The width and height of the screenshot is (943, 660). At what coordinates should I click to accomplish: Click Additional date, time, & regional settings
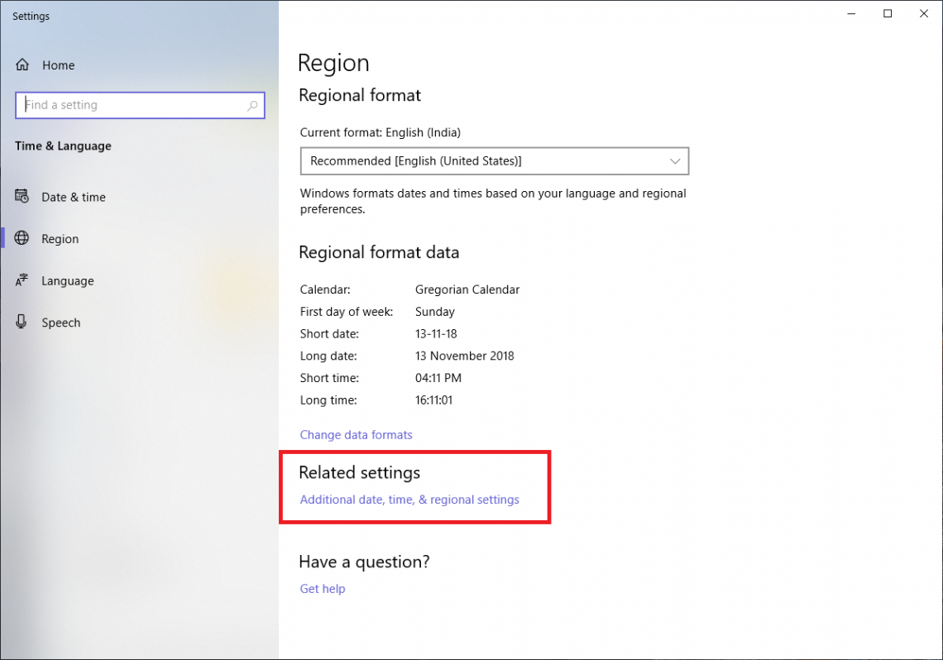(409, 500)
